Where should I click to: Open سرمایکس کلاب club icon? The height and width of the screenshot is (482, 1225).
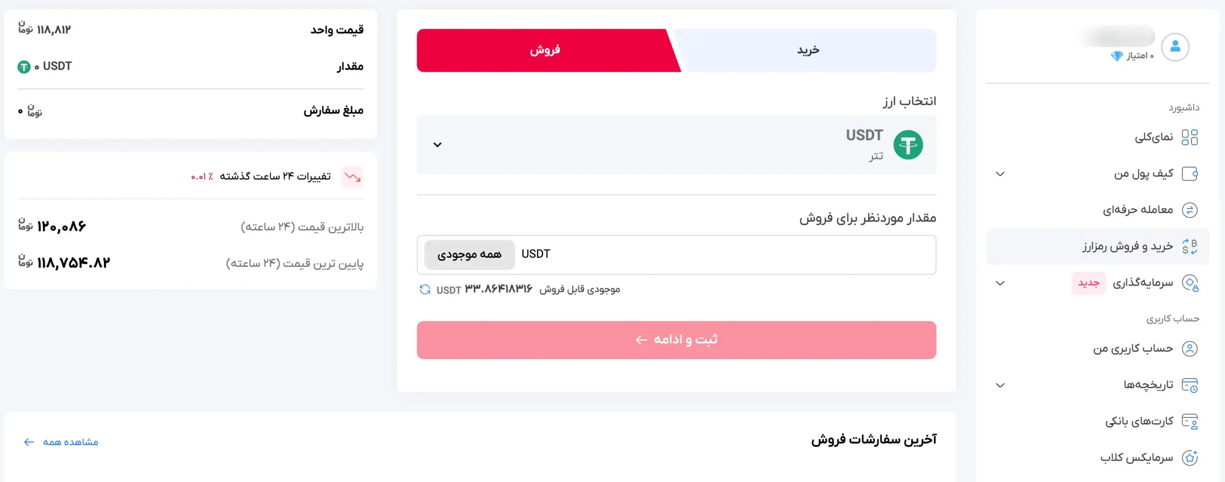click(x=1191, y=457)
